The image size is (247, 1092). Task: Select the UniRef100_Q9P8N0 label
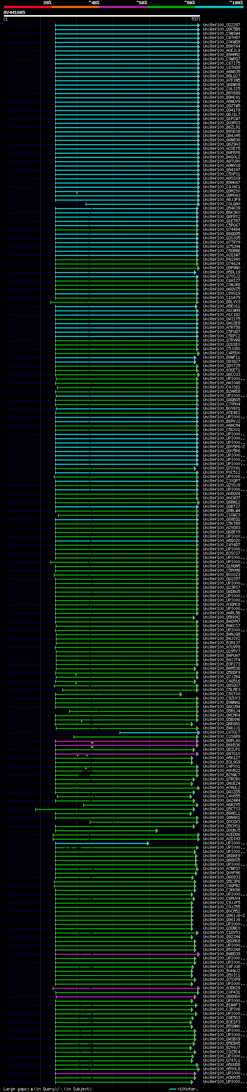[222, 268]
